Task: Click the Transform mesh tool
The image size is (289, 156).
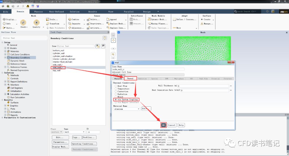Action: (x=53, y=23)
